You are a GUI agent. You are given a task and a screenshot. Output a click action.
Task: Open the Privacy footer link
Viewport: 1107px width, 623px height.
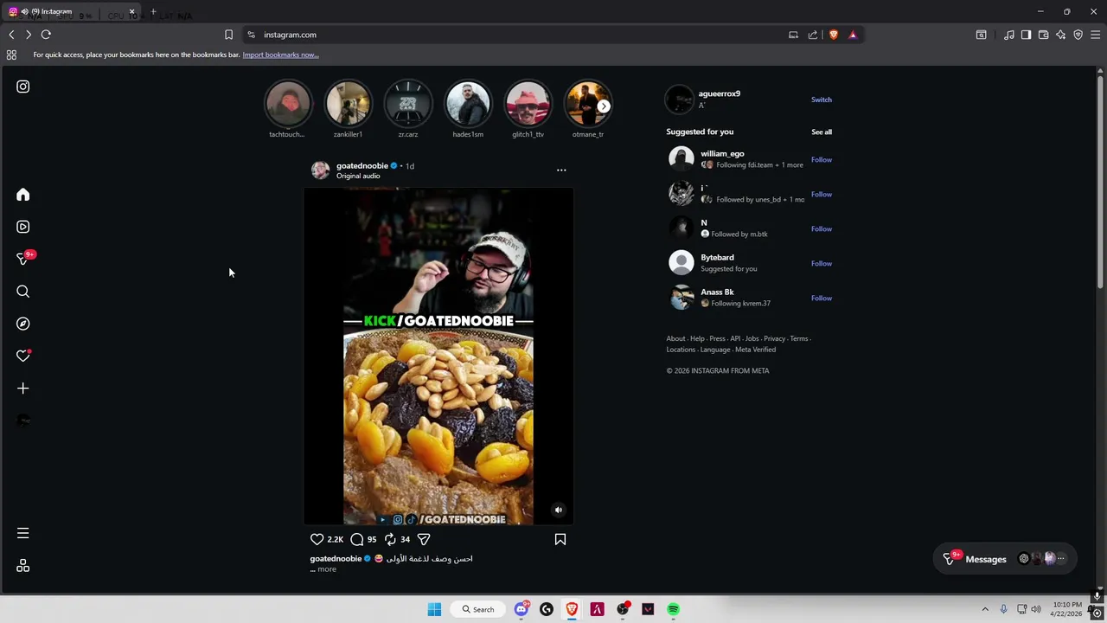pyautogui.click(x=775, y=338)
